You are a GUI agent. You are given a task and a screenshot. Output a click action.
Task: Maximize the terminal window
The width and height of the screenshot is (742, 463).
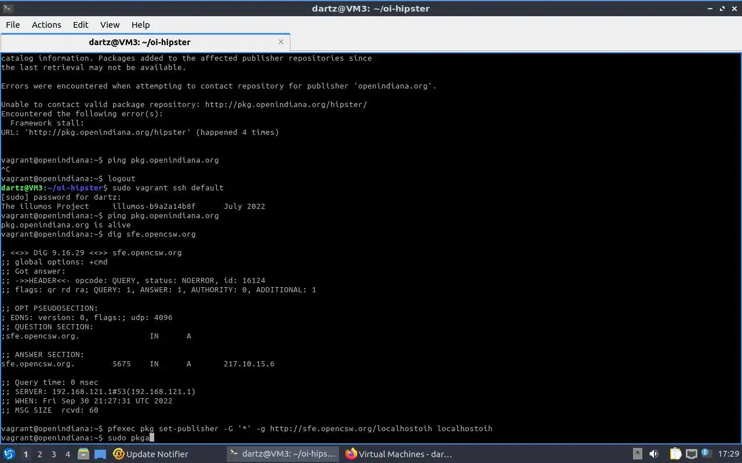[722, 8]
